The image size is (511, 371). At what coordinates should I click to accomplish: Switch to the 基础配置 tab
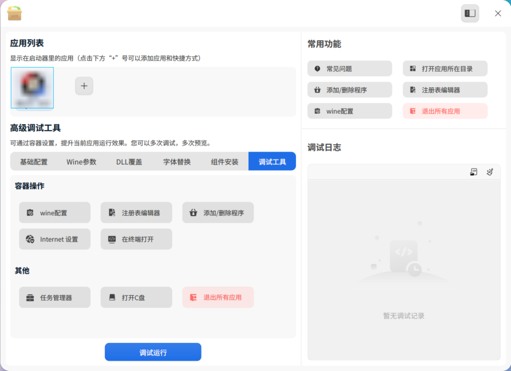34,162
